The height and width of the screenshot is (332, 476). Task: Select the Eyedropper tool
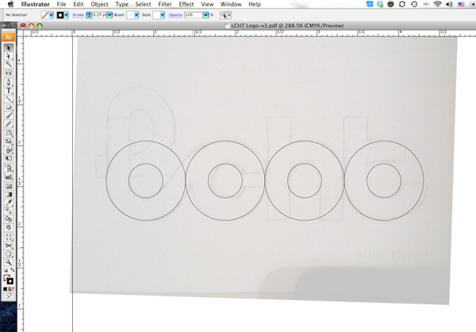pyautogui.click(x=9, y=203)
